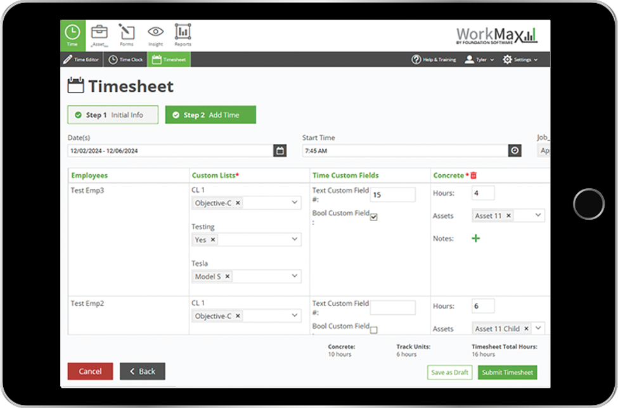Screen dimensions: 618x408
Task: Remove the Asset 11 Child tag
Action: [526, 328]
